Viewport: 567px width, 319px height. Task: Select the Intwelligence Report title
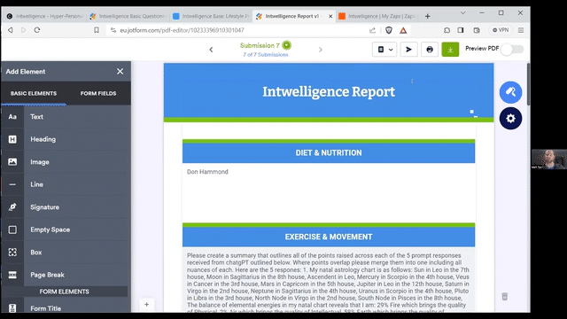(x=329, y=92)
